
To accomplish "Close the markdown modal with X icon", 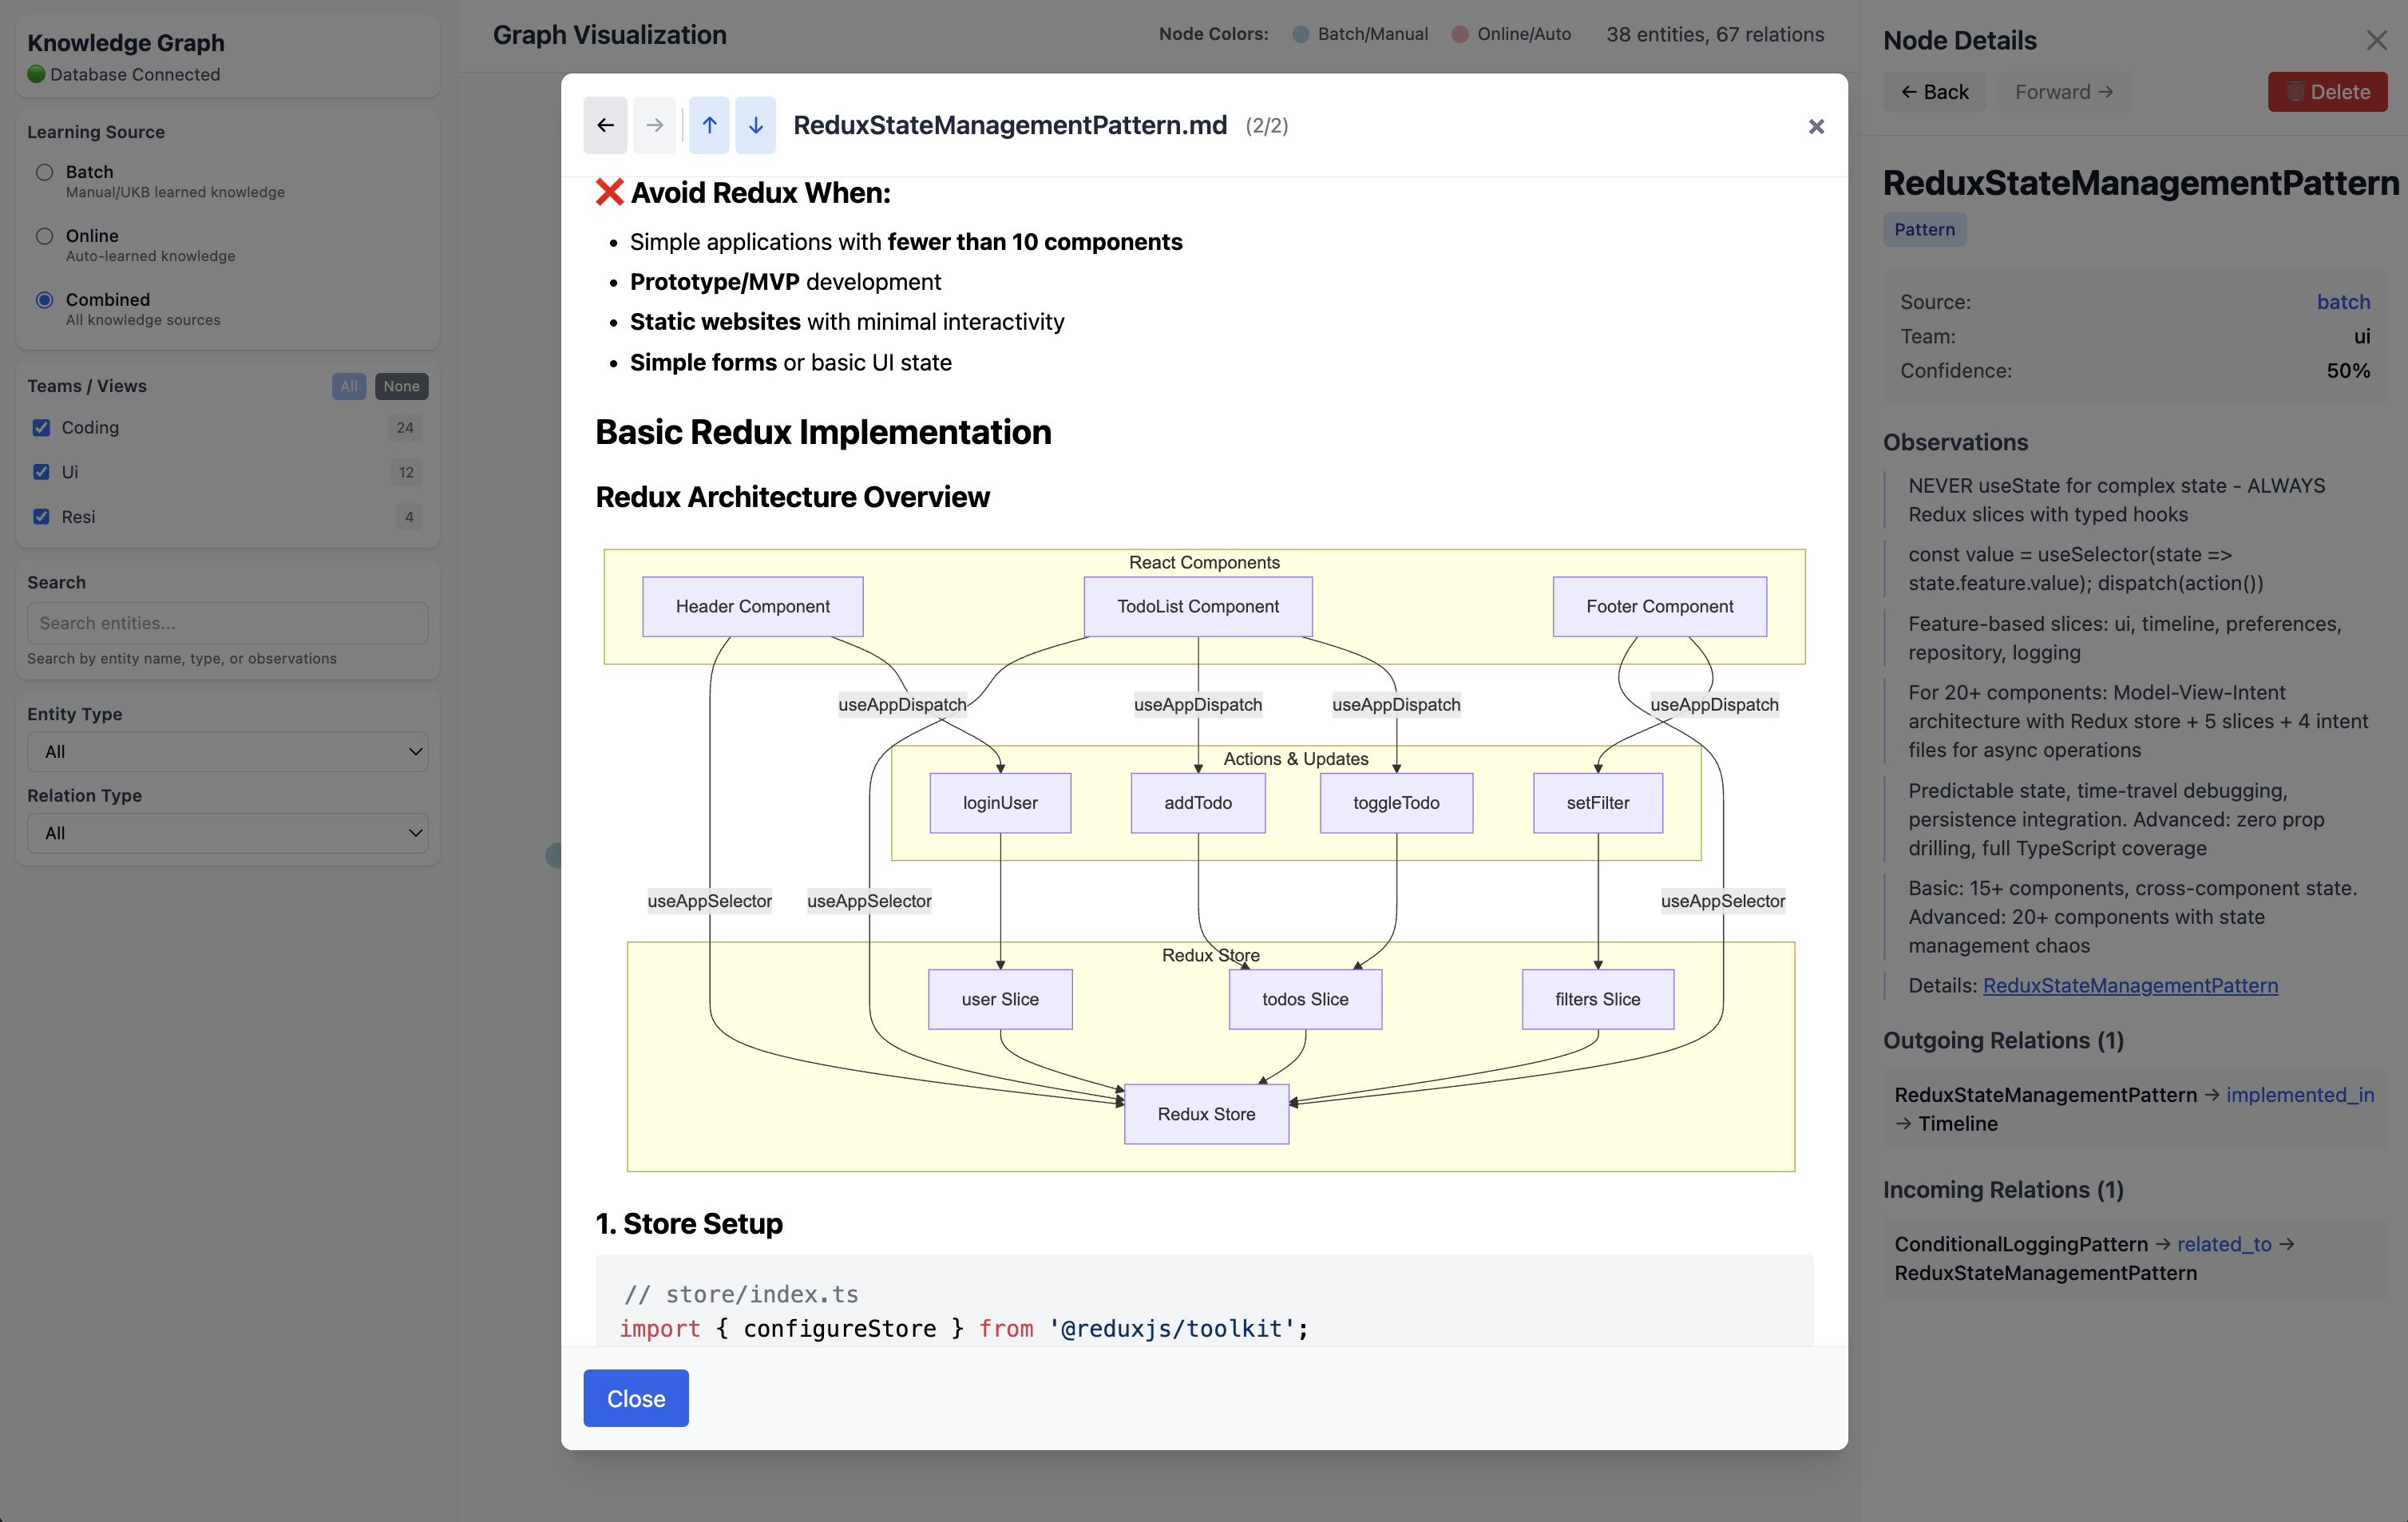I will [x=1816, y=126].
